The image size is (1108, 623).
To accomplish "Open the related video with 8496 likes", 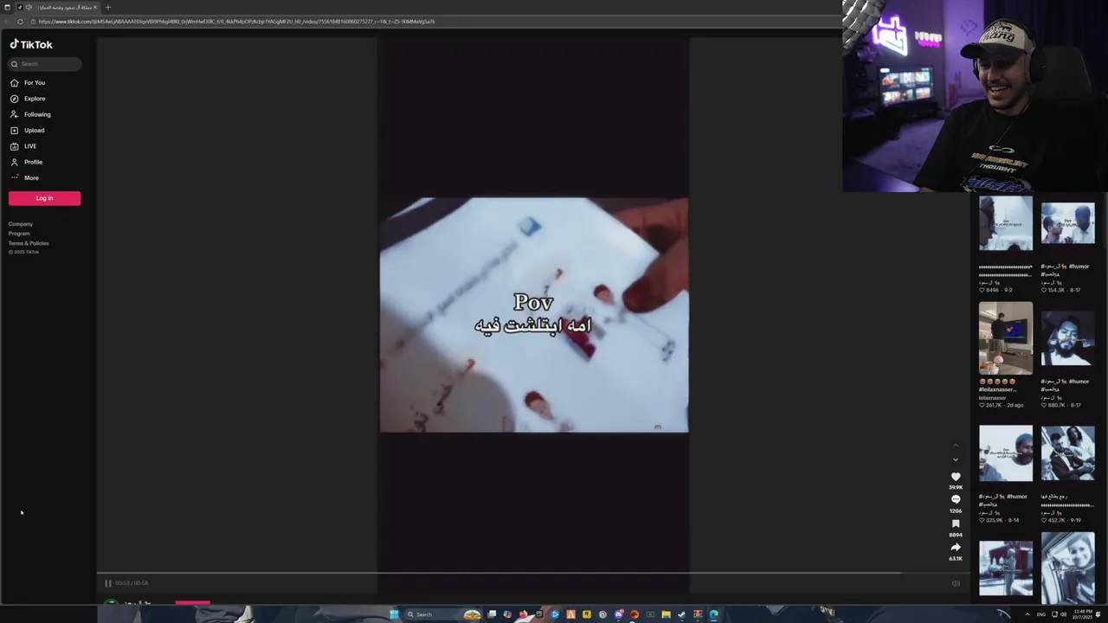I will [x=1006, y=223].
